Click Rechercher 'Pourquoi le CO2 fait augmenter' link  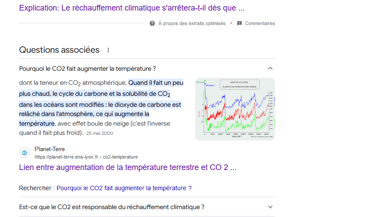pyautogui.click(x=124, y=188)
